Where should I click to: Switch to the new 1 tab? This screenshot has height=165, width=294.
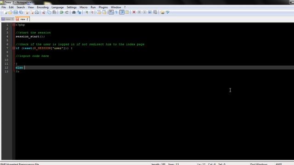7,19
